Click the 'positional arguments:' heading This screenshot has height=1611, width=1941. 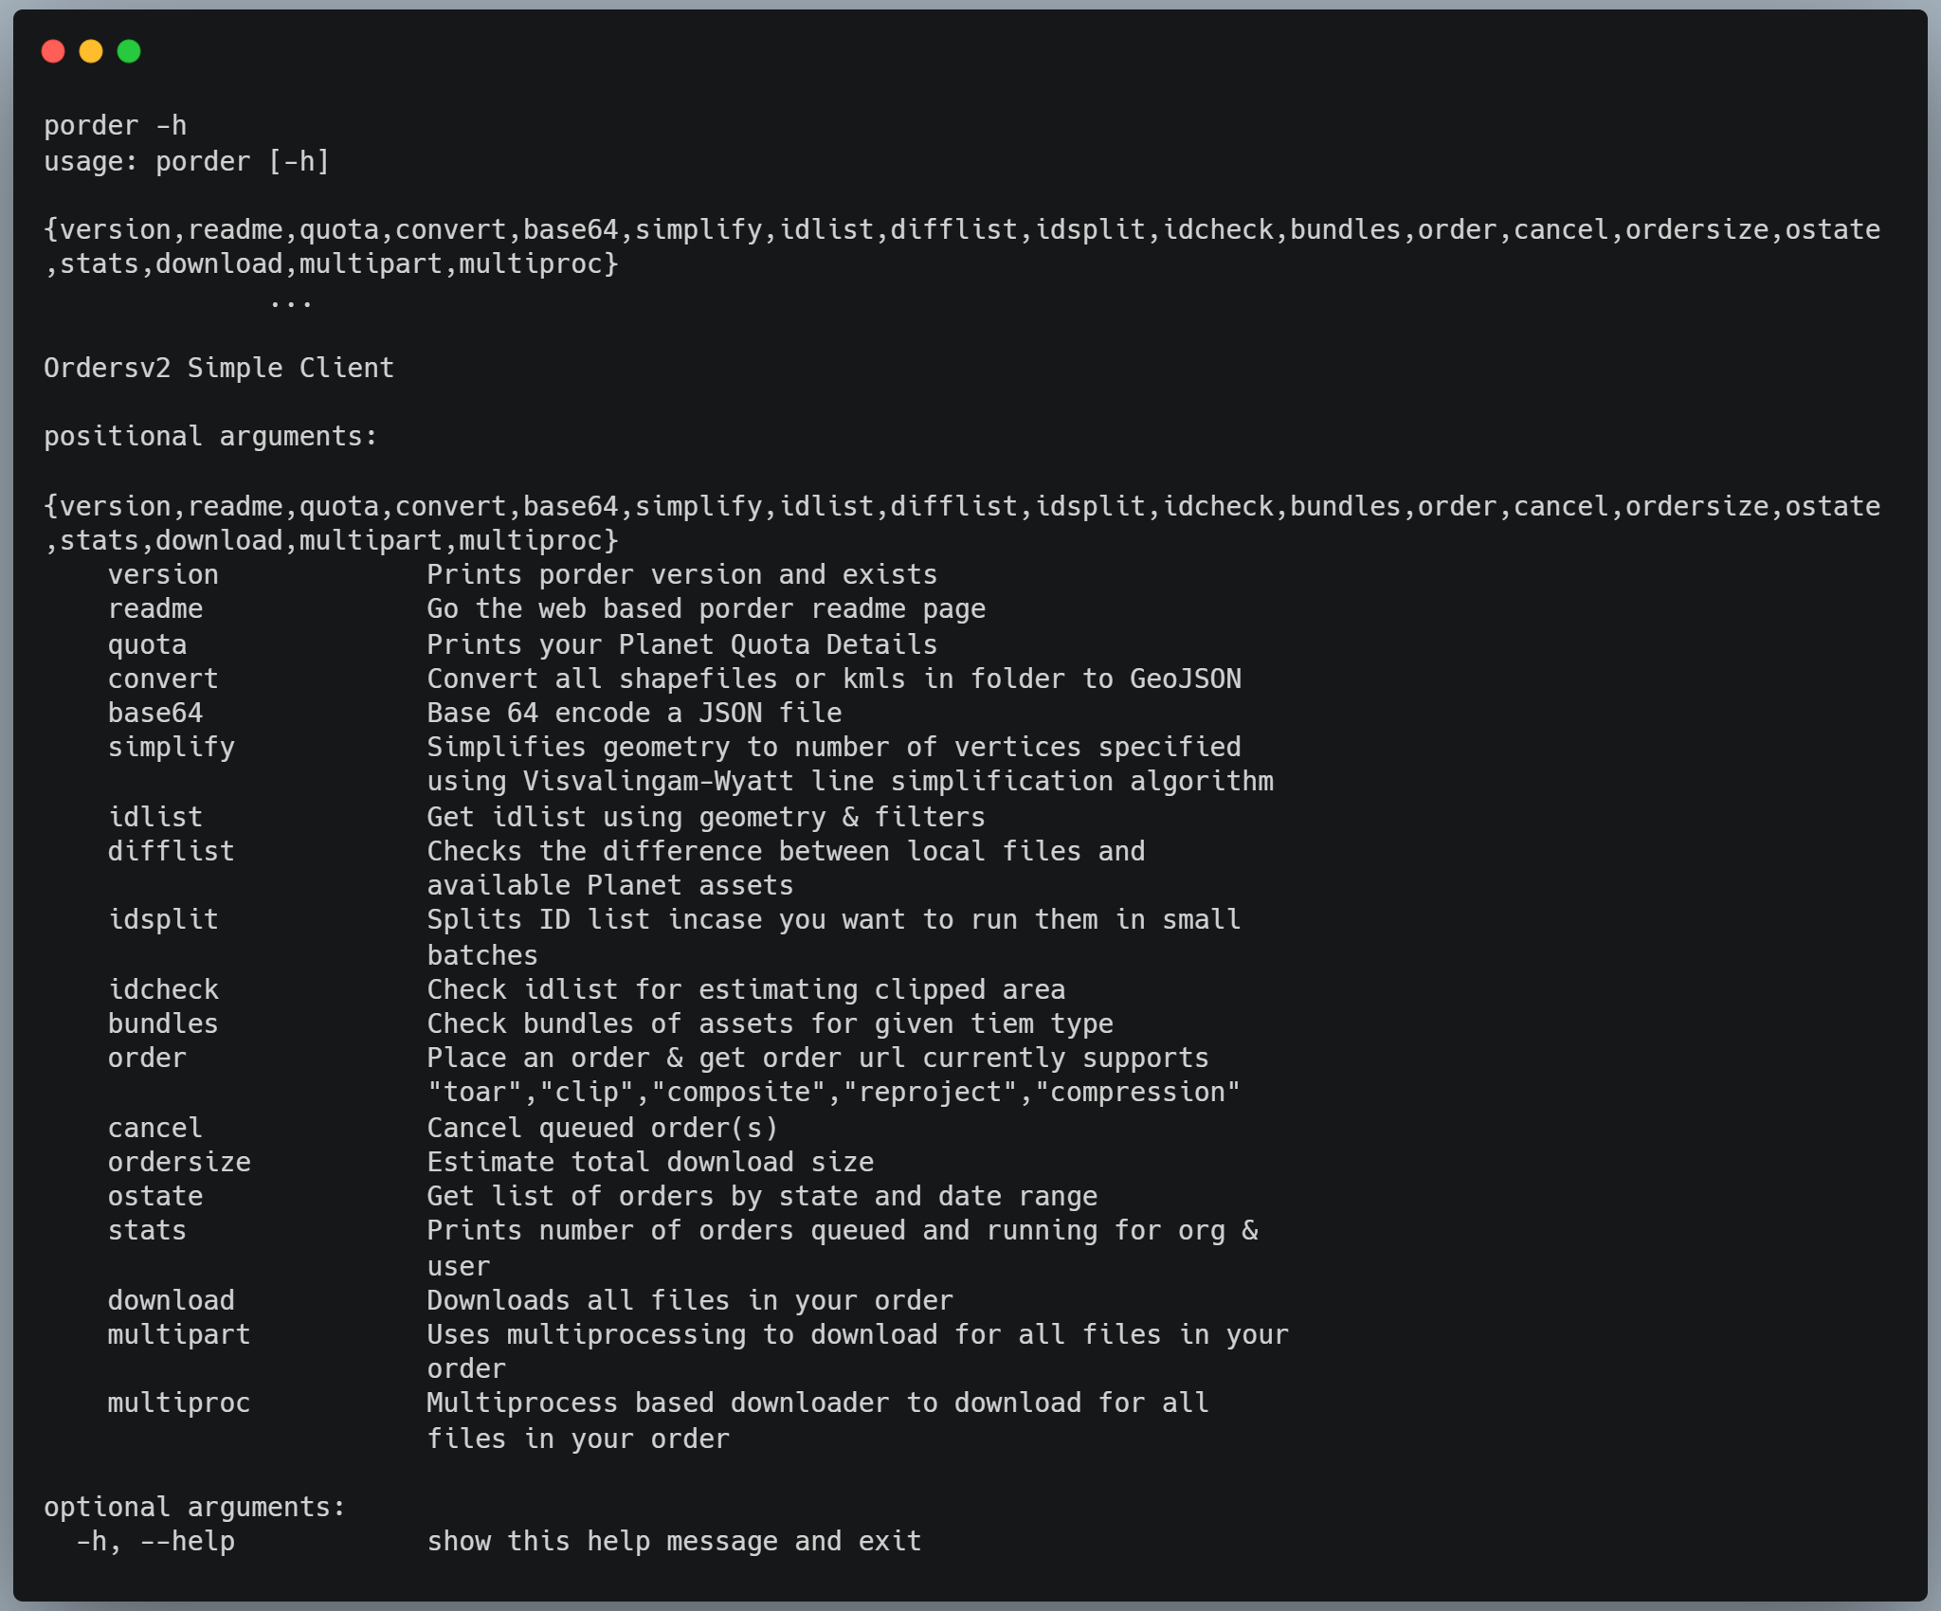click(x=210, y=436)
